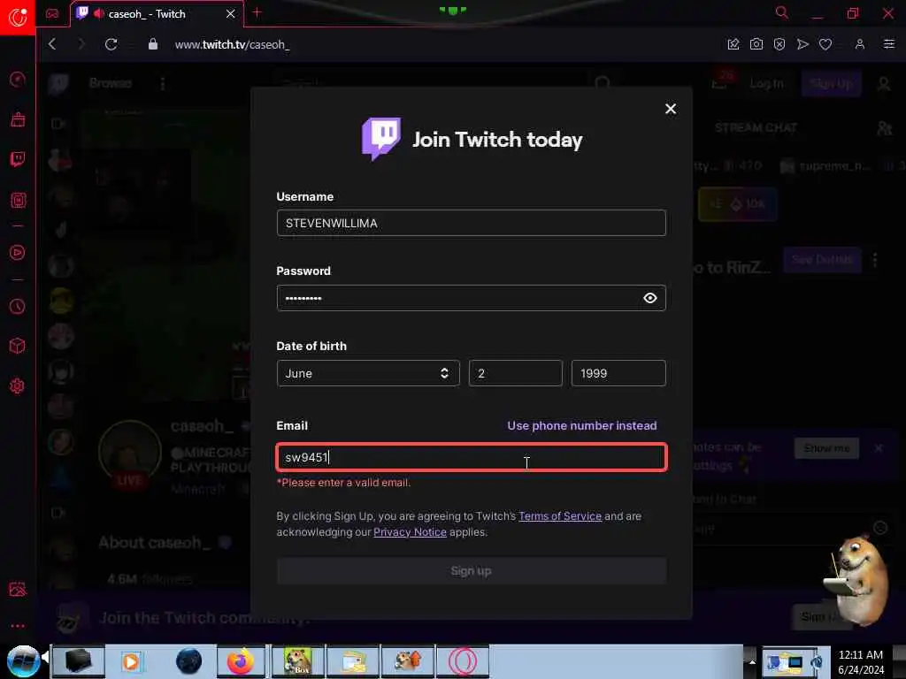The height and width of the screenshot is (679, 906).
Task: Open the ad blocker shield icon
Action: point(779,44)
